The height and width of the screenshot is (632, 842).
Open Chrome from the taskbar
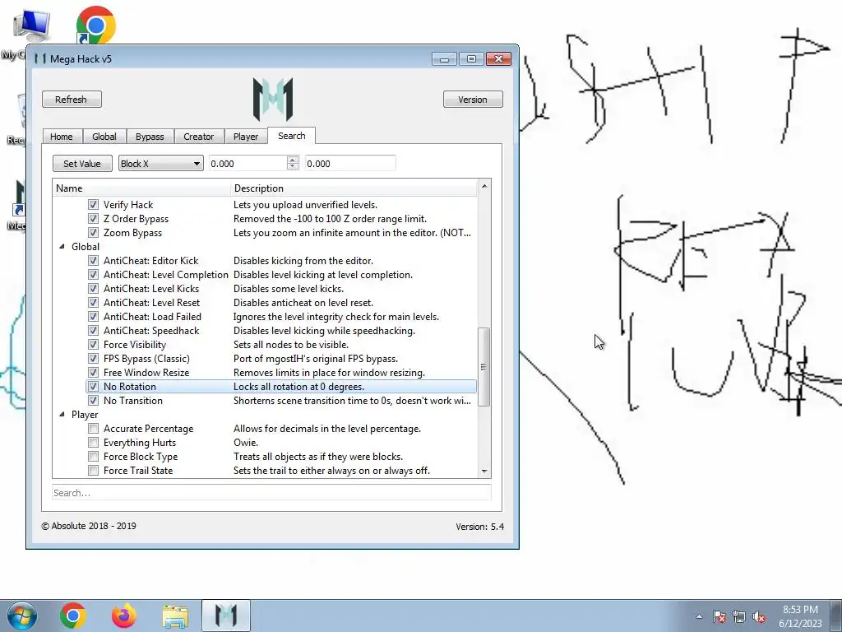click(73, 616)
